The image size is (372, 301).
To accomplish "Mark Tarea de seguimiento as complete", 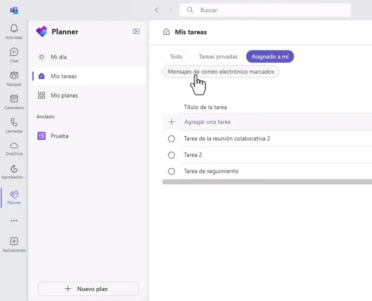I will [x=171, y=171].
